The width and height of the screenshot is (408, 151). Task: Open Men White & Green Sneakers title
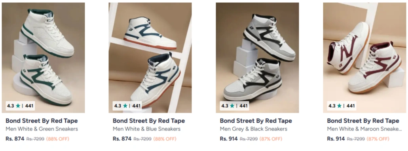click(x=42, y=129)
